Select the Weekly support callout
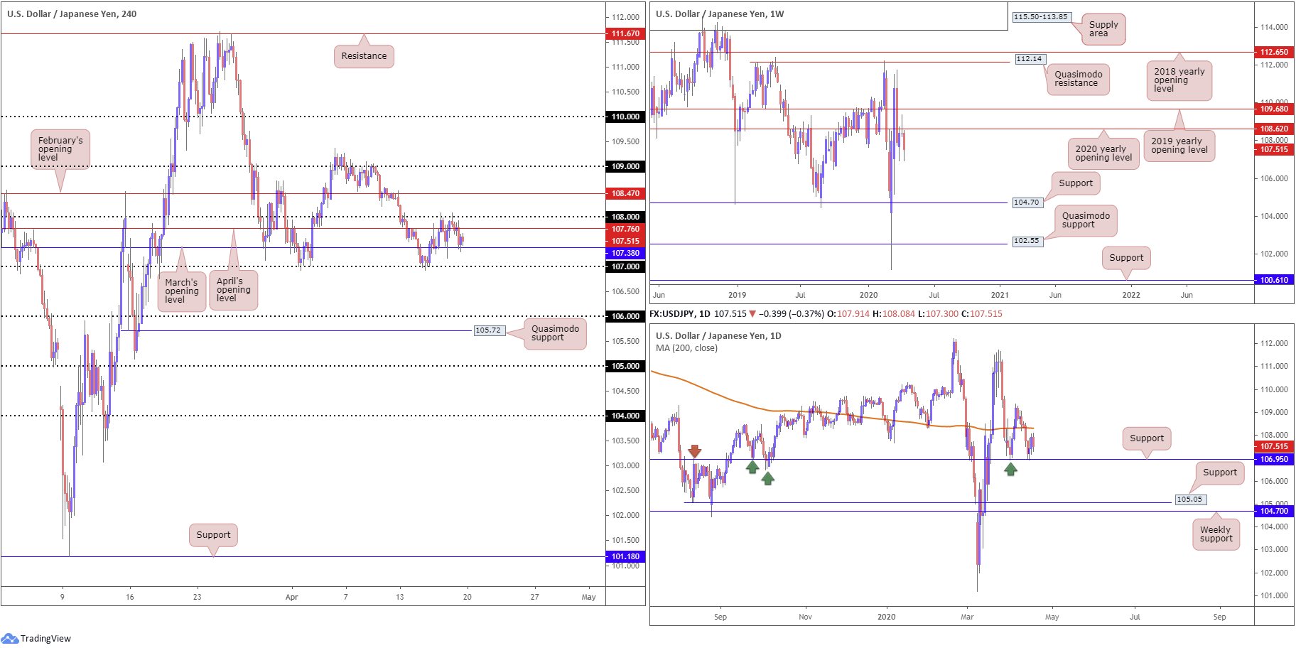This screenshot has width=1296, height=648. pyautogui.click(x=1216, y=534)
